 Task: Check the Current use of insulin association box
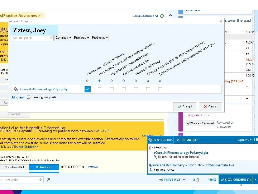[x=124, y=89]
